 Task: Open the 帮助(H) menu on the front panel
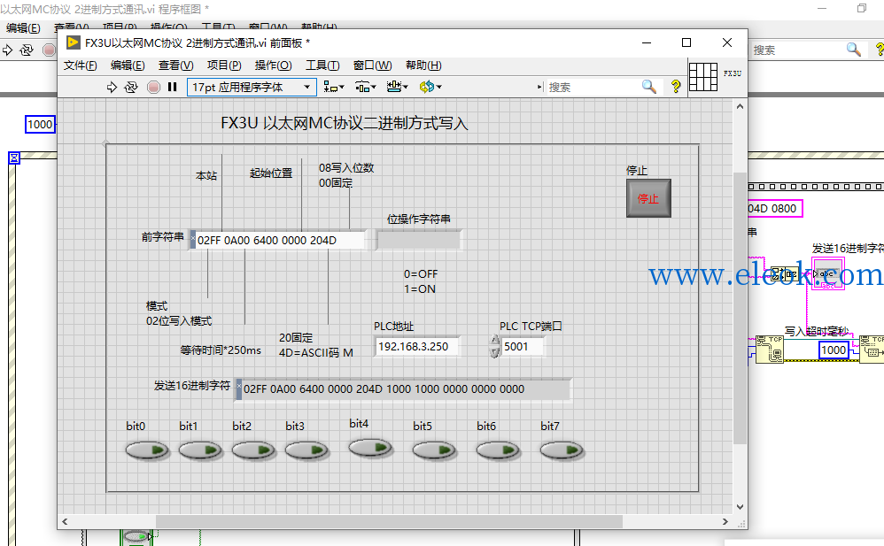(423, 65)
